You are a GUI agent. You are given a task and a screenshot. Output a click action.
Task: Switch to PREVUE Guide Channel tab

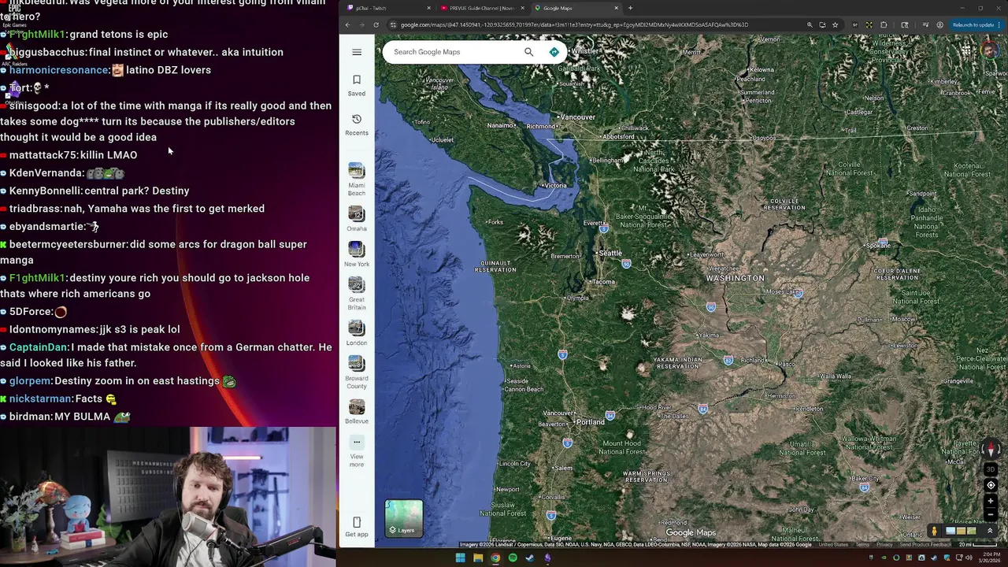point(480,8)
